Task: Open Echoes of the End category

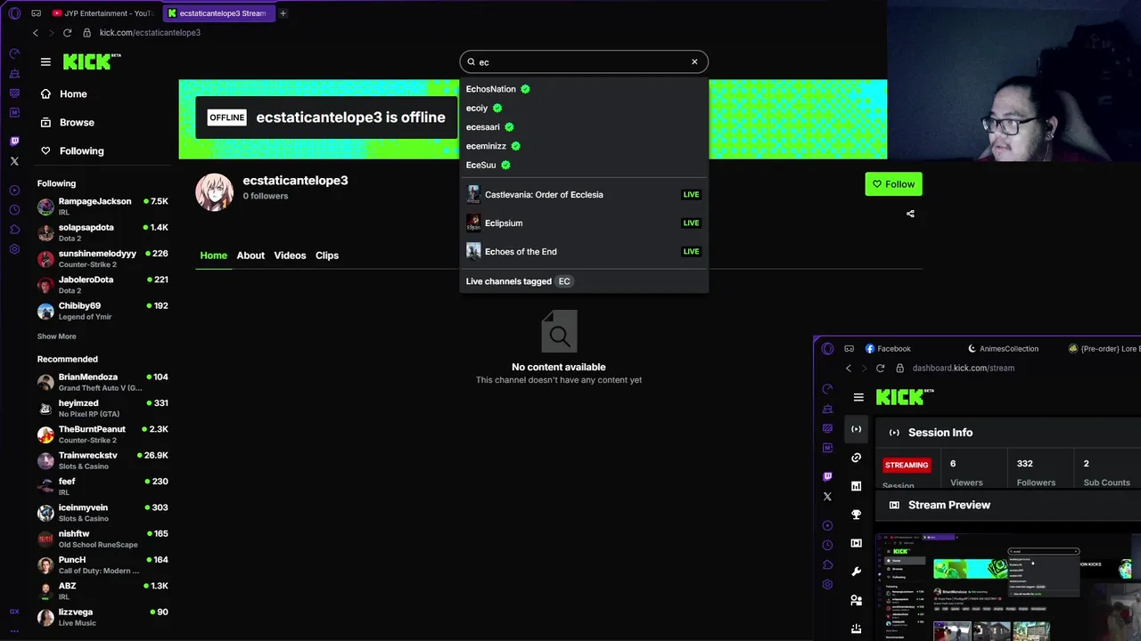Action: [584, 251]
